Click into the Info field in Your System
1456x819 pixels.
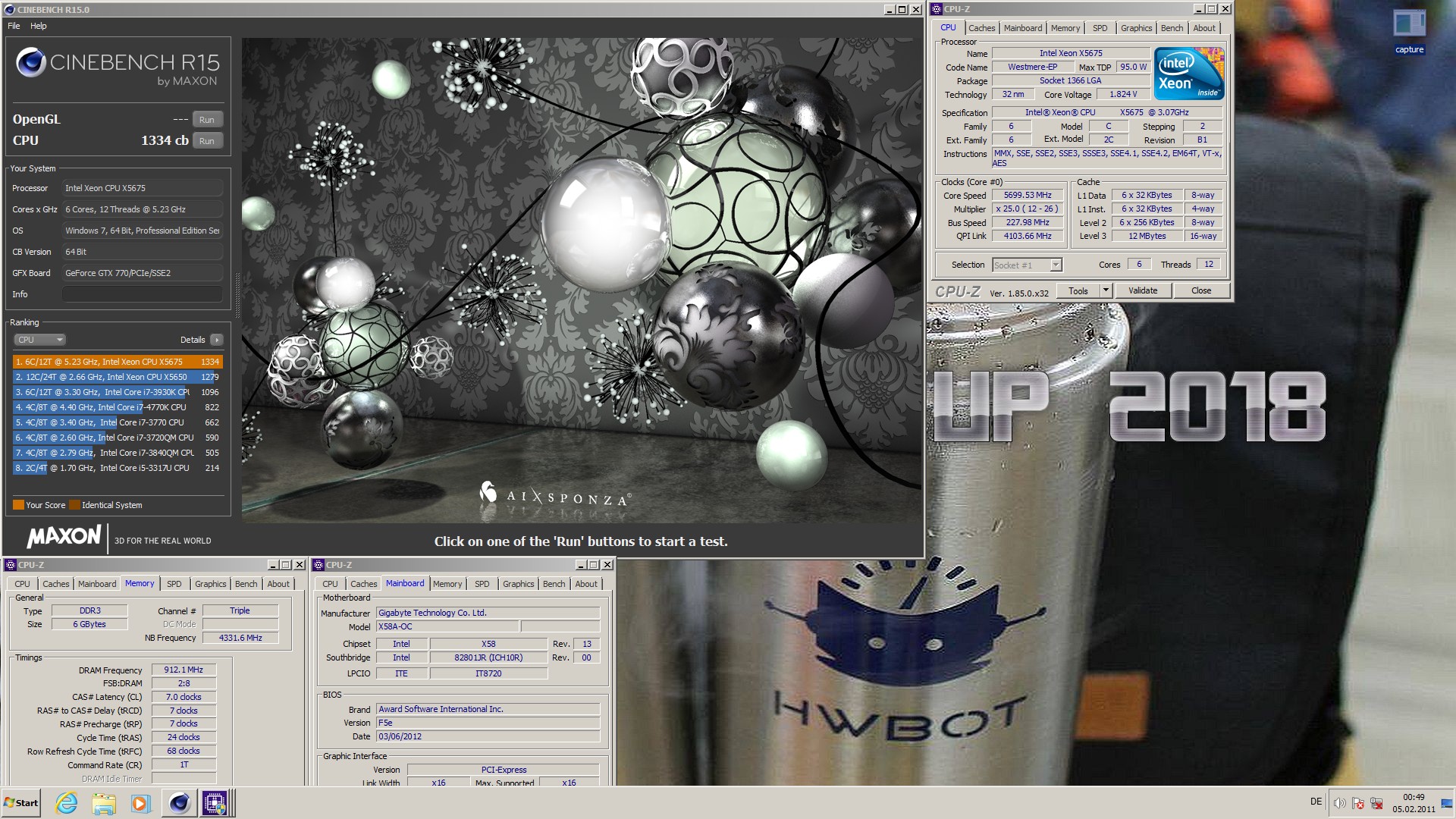coord(142,294)
